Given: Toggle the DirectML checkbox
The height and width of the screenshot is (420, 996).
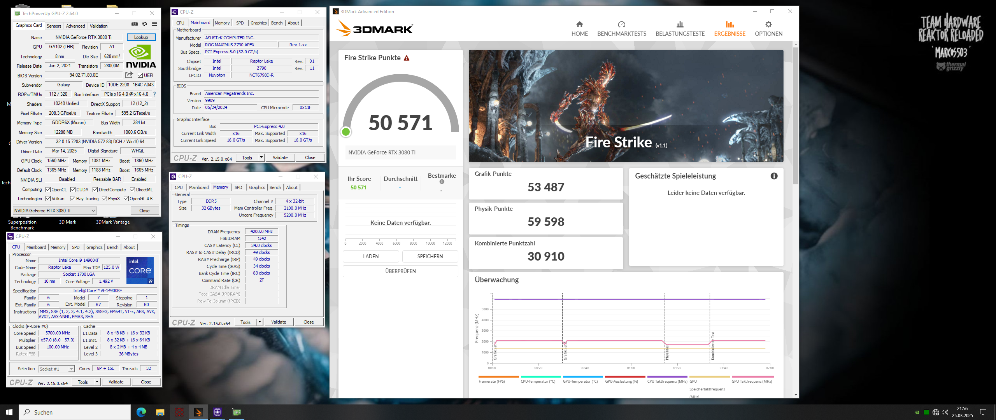Looking at the screenshot, I should click(132, 190).
